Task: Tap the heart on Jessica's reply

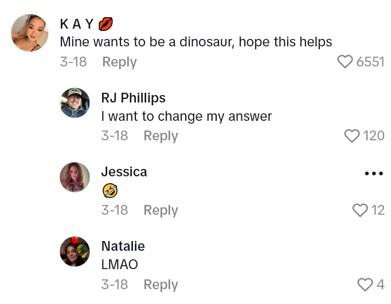Action: (360, 210)
